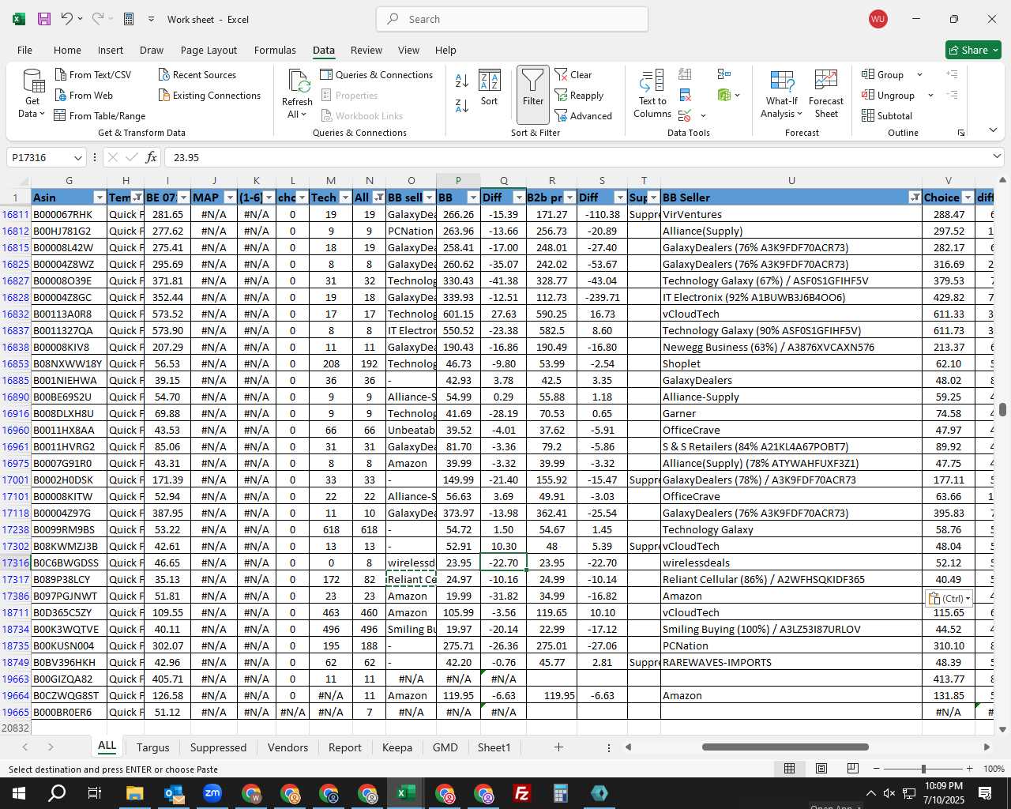Expand the Name Box dropdown
This screenshot has height=809, width=1011.
tap(77, 157)
